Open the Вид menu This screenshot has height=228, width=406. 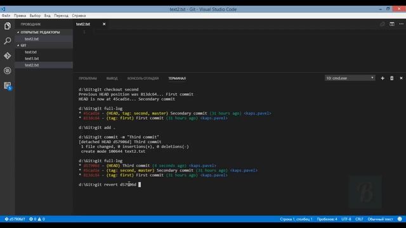[x=48, y=15]
